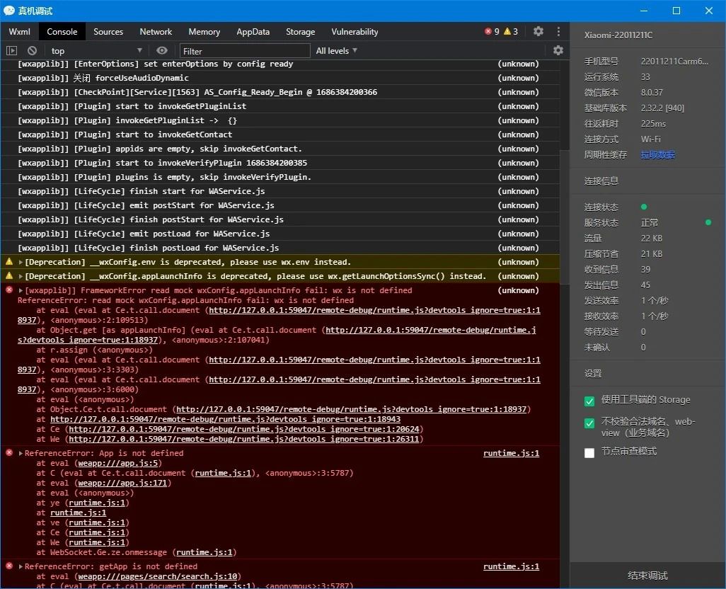Open the three-dot DevTools menu
Viewport: 726px width, 589px height.
pos(558,31)
